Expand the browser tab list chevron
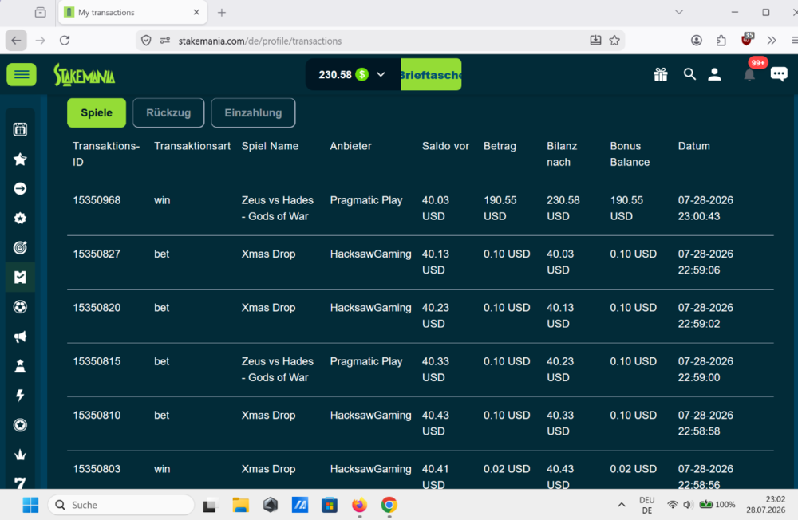Image resolution: width=798 pixels, height=520 pixels. click(x=679, y=12)
